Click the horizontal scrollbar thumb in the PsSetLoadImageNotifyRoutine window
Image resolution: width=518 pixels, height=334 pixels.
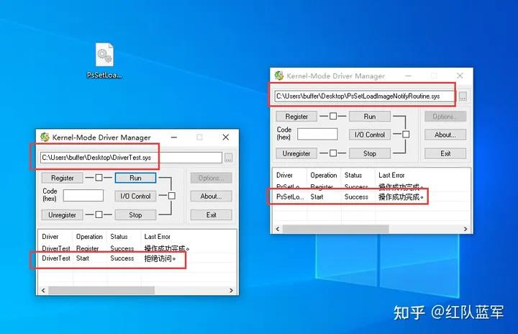tap(336, 229)
